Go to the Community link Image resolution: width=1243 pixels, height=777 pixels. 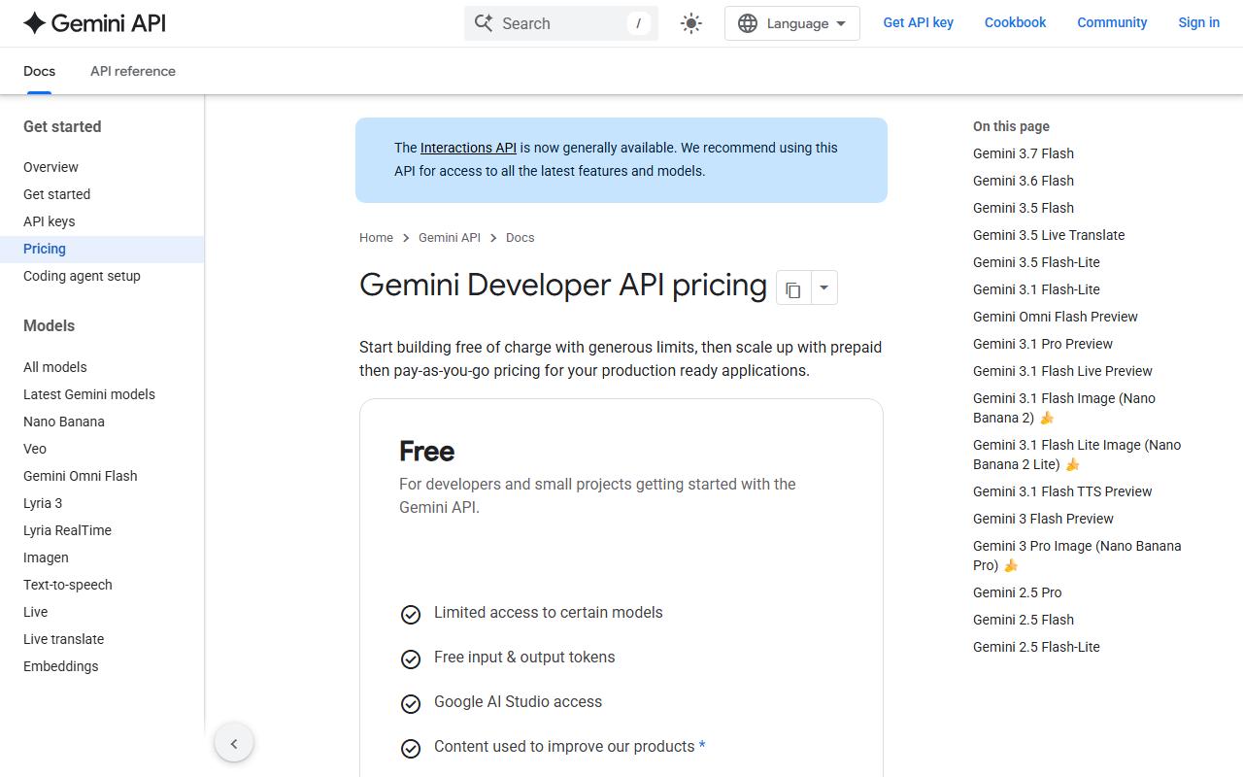tap(1112, 22)
